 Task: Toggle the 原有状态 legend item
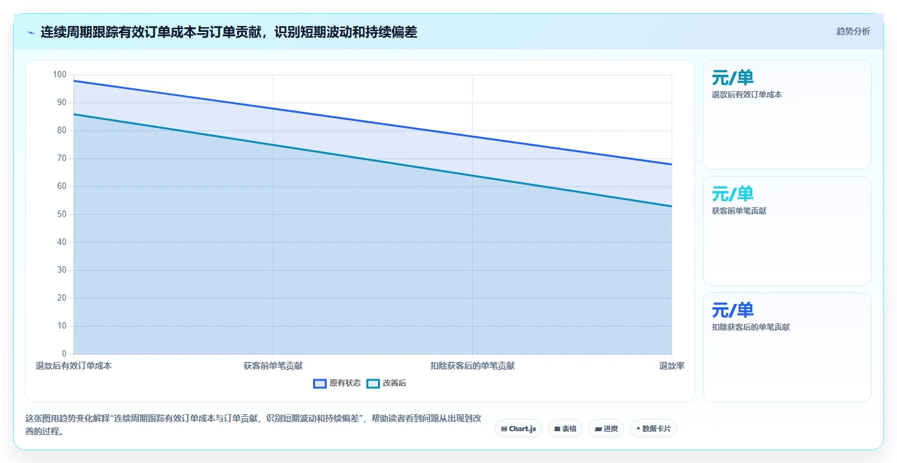pos(337,383)
